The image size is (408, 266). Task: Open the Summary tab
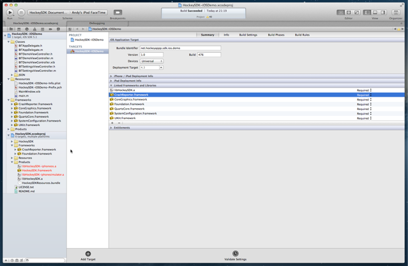208,35
